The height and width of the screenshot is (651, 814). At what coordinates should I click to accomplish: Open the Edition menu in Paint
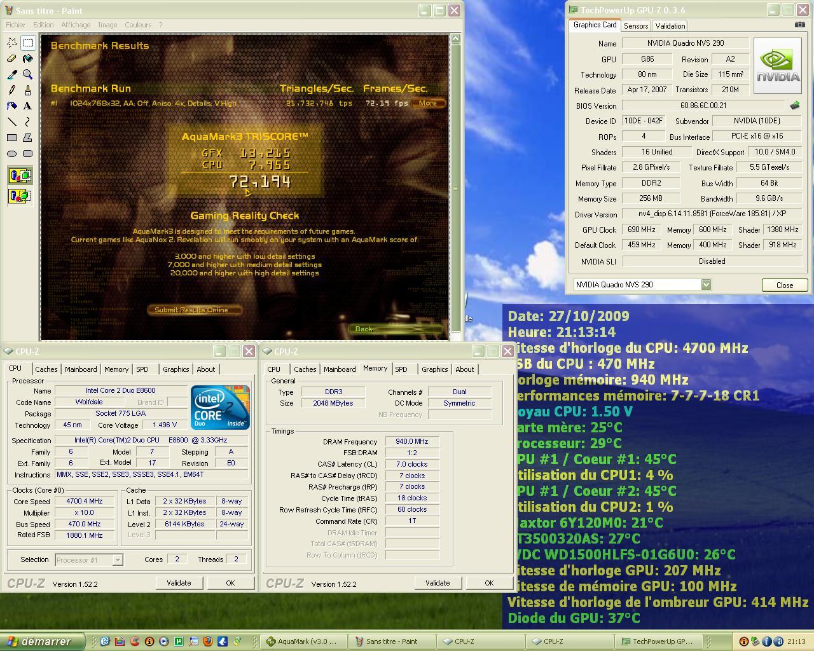(x=43, y=25)
